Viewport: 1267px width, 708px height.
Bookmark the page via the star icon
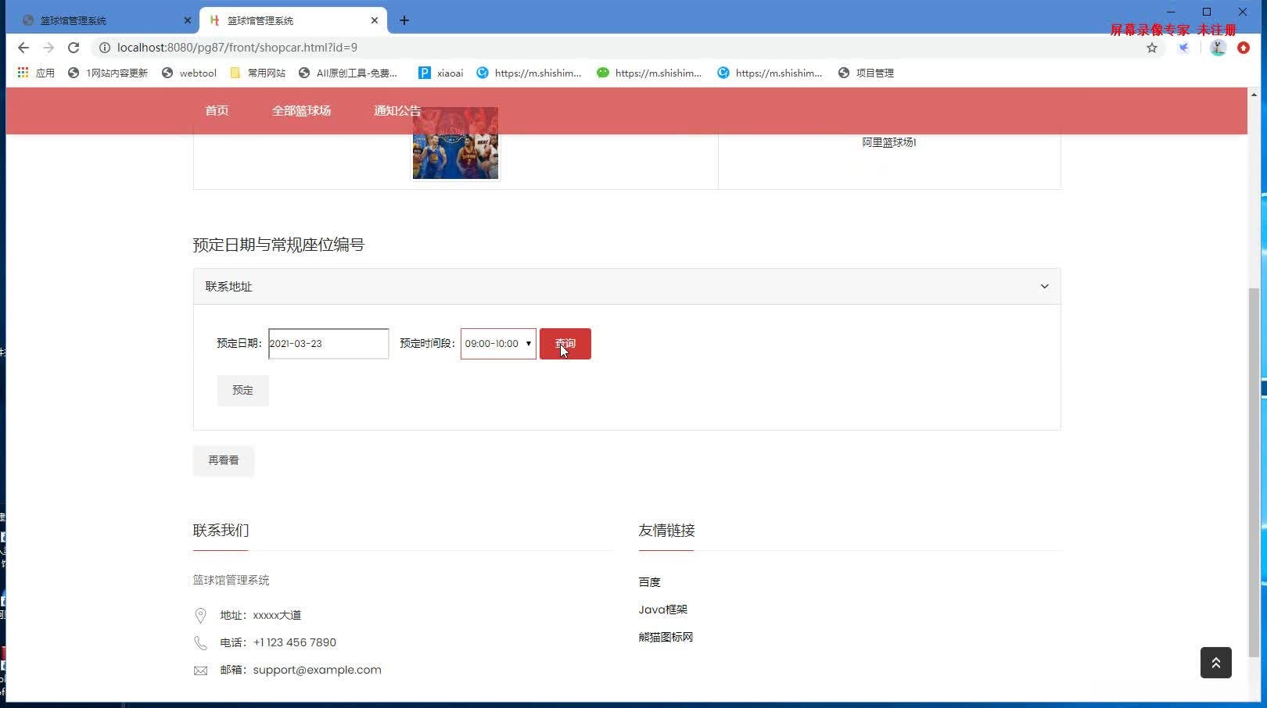tap(1151, 48)
